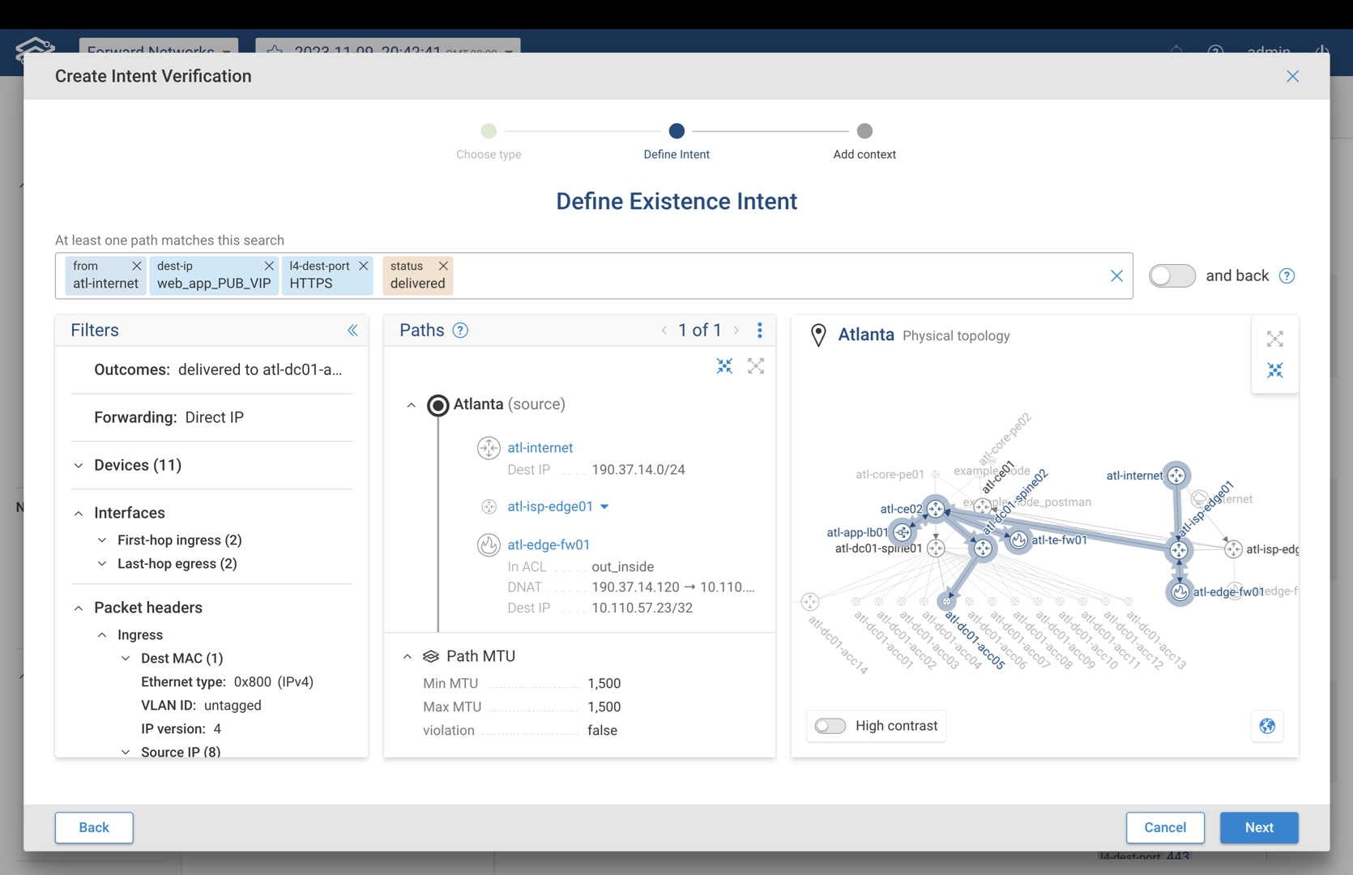
Task: Click the collapse-all paths icon
Action: pyautogui.click(x=724, y=366)
